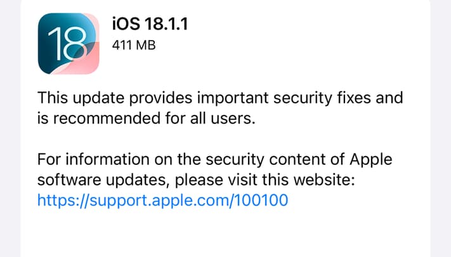Screen dimensions: 451x257
Task: Click the 'MB' unit beside 411
Action: [147, 46]
